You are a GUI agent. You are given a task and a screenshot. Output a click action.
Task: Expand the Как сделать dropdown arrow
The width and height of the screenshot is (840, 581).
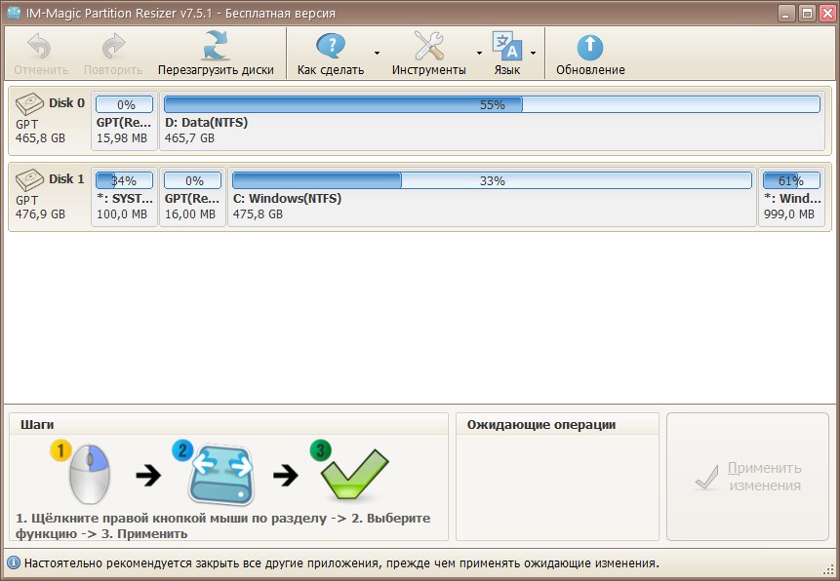pos(378,53)
